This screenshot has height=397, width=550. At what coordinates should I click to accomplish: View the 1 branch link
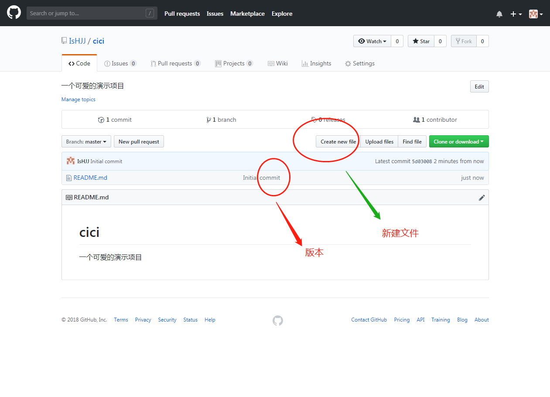point(221,120)
